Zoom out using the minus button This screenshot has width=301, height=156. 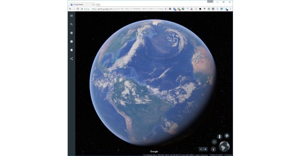tap(201, 149)
